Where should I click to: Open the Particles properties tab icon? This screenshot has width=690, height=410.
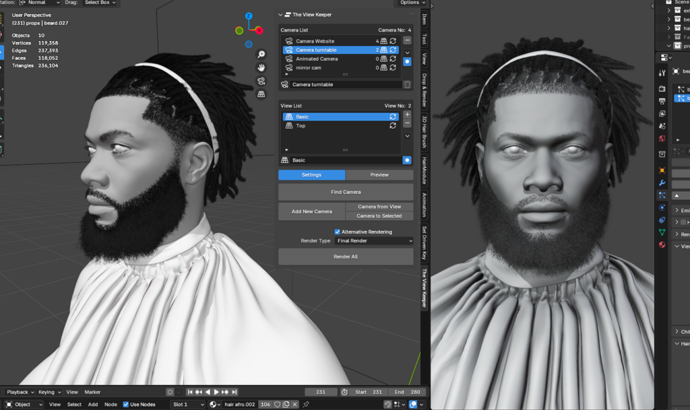pyautogui.click(x=662, y=195)
